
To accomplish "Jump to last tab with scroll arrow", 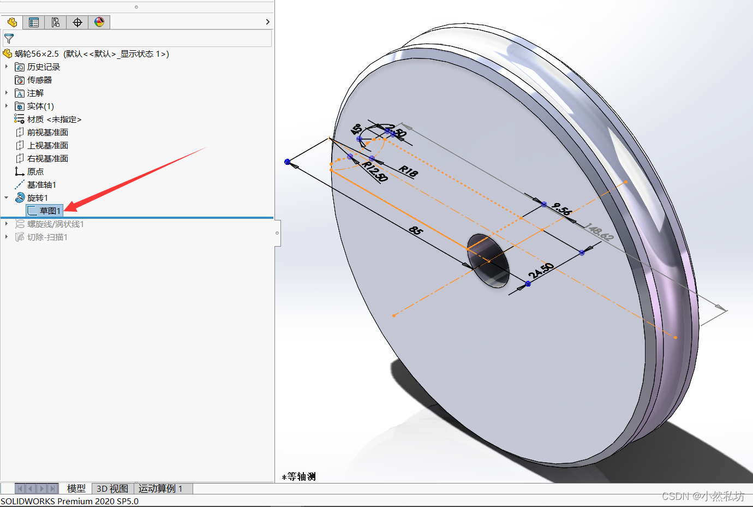I will pyautogui.click(x=52, y=488).
